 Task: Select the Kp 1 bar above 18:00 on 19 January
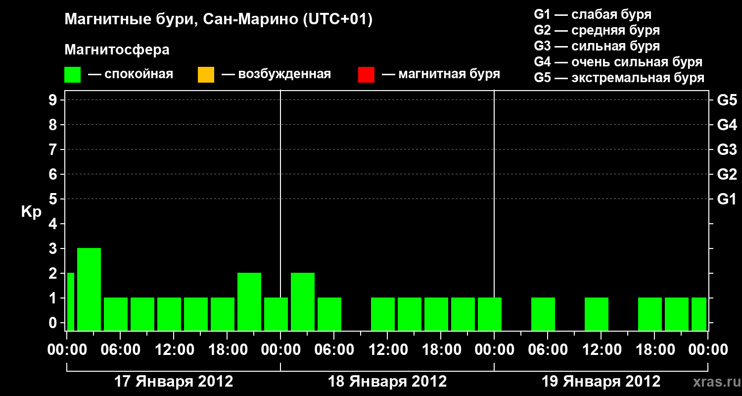tap(650, 314)
